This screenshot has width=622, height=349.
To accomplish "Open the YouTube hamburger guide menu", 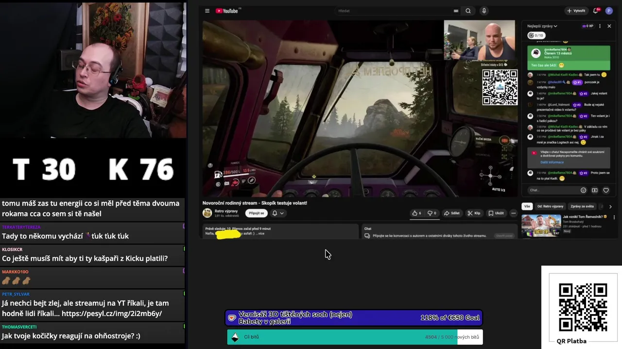I will pos(207,11).
